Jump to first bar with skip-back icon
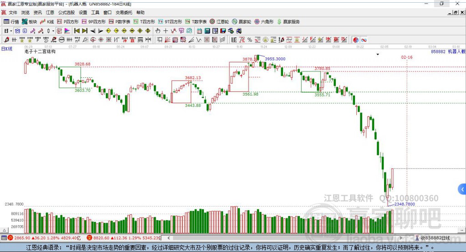Image resolution: width=466 pixels, height=252 pixels. [x=76, y=31]
